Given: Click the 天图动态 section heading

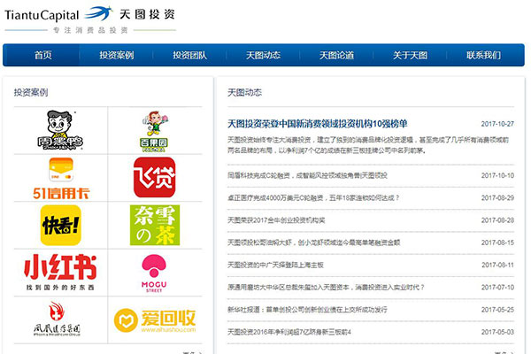Looking at the screenshot, I should tap(244, 92).
